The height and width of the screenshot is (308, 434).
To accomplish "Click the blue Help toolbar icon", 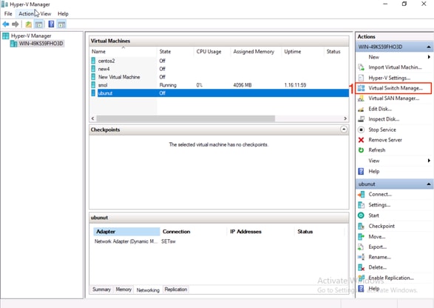I will click(x=51, y=24).
